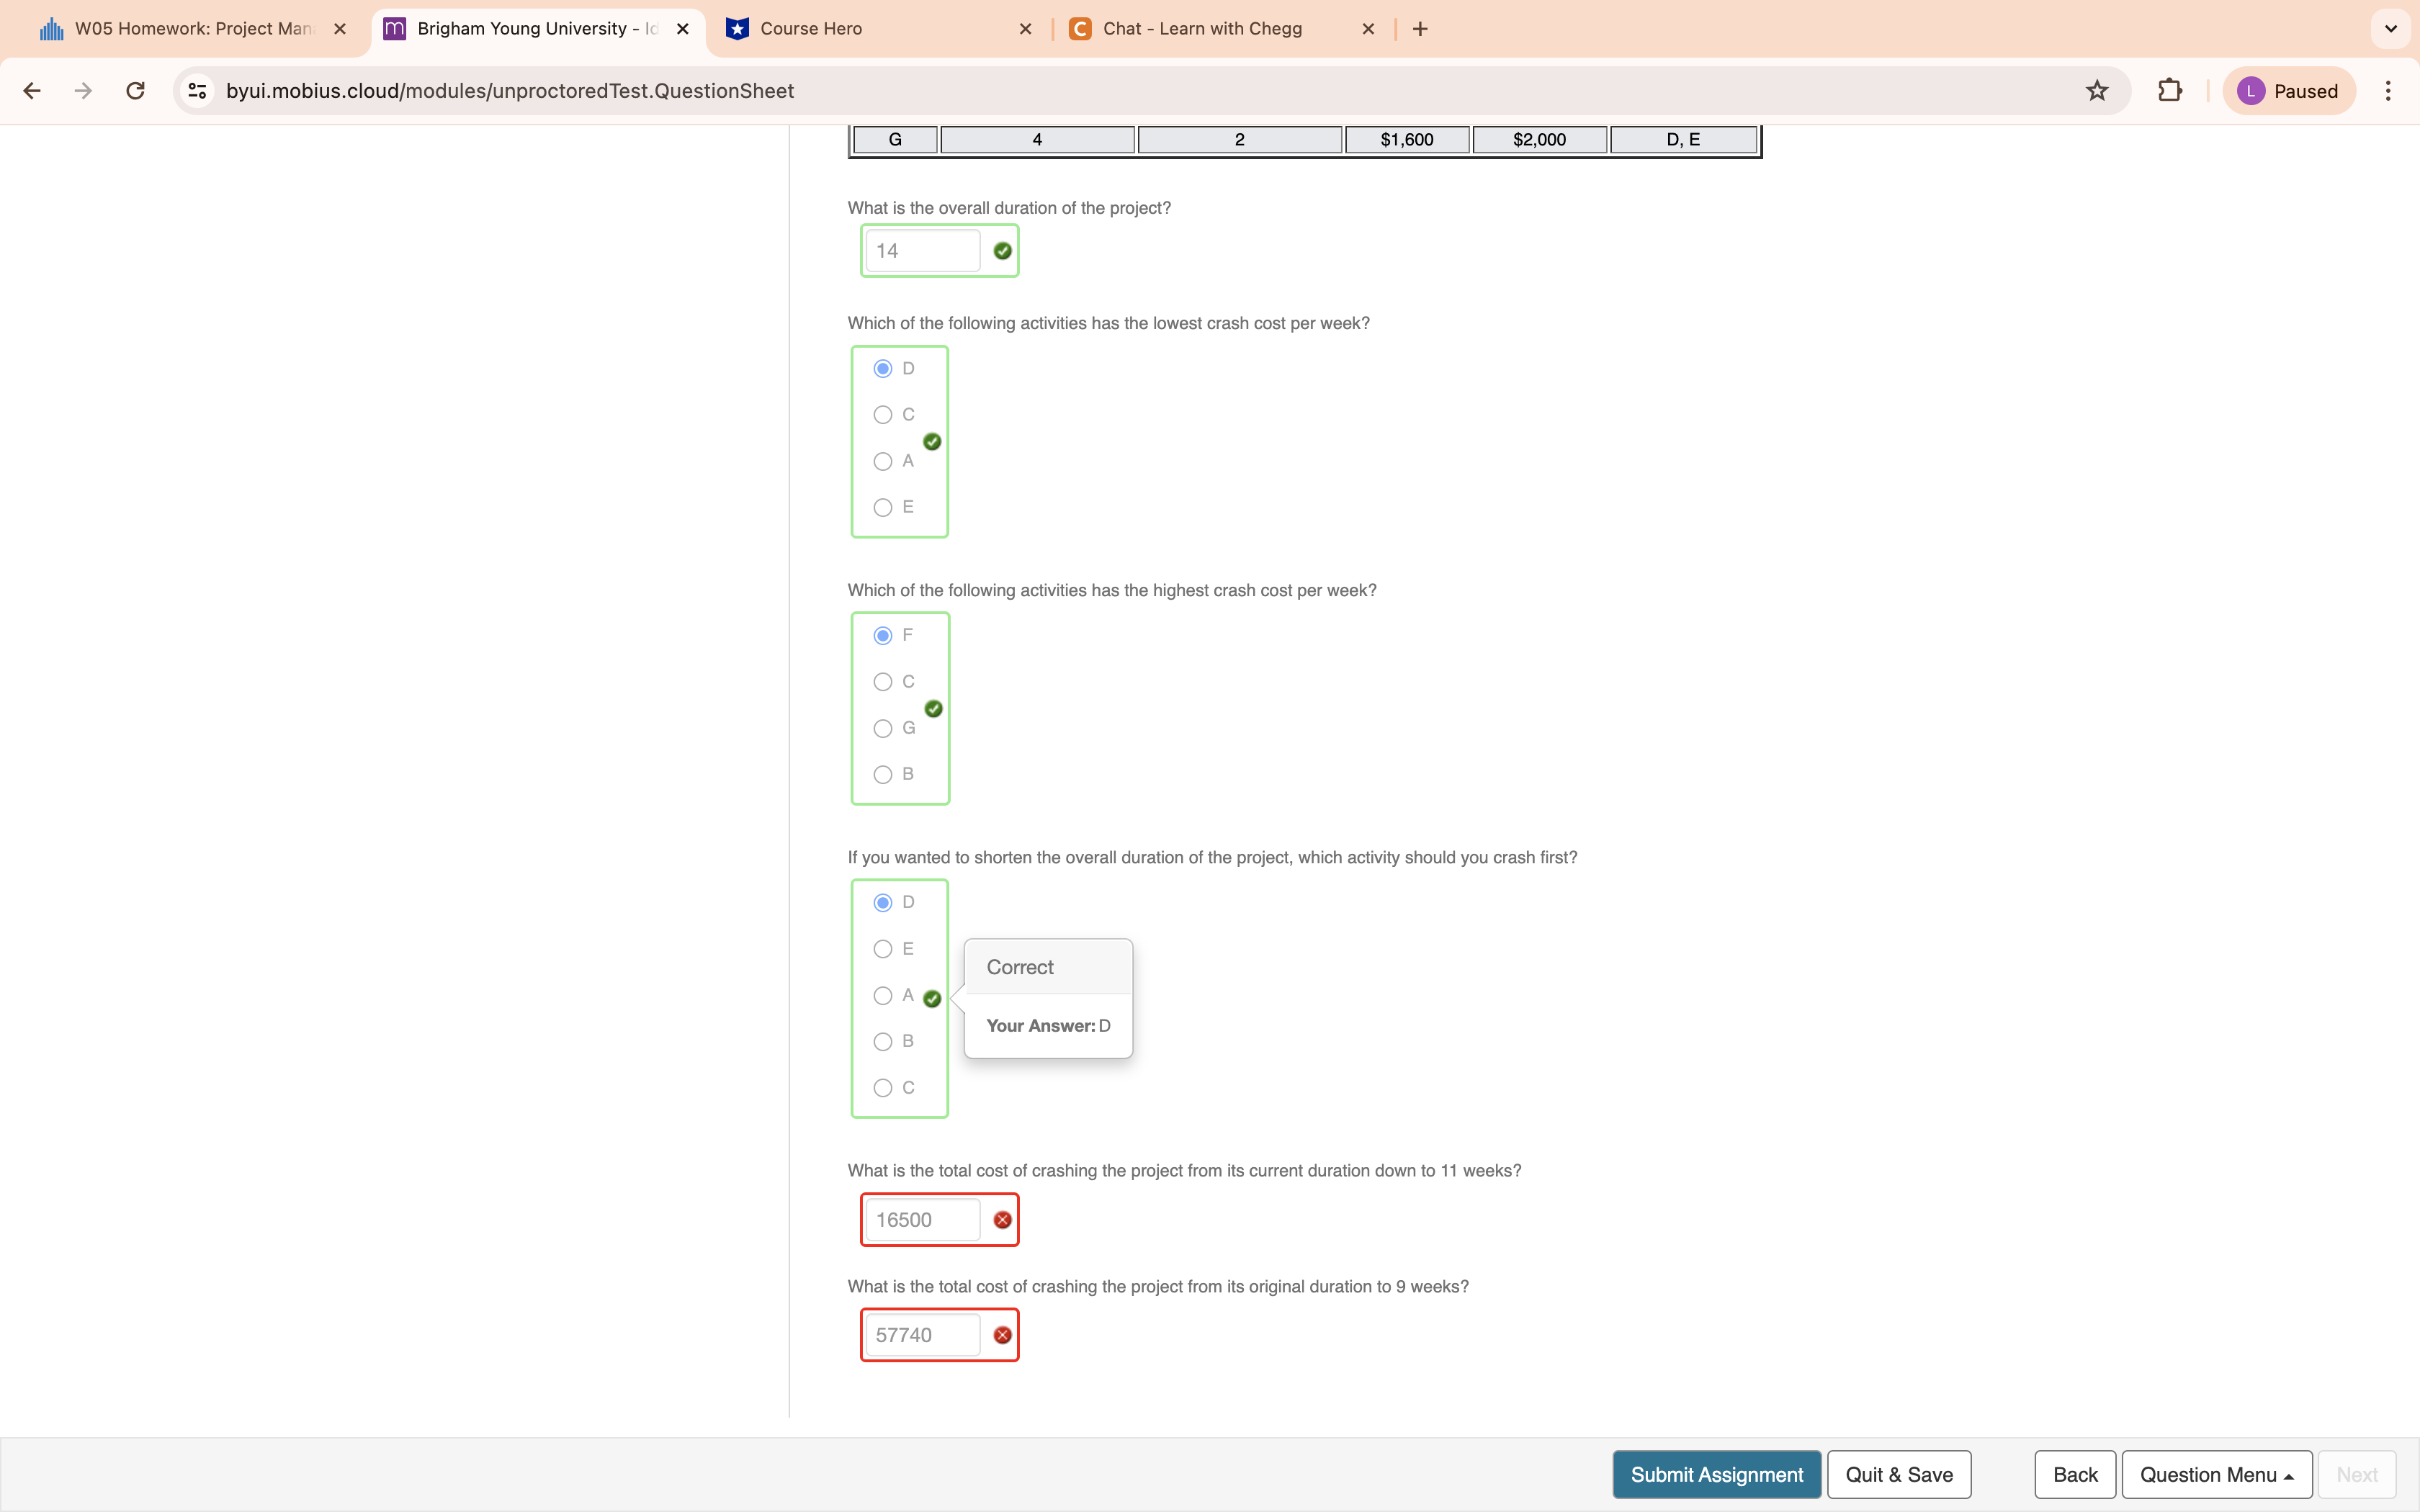Viewport: 2420px width, 1512px height.
Task: Click green check icon next to 14
Action: [1002, 251]
